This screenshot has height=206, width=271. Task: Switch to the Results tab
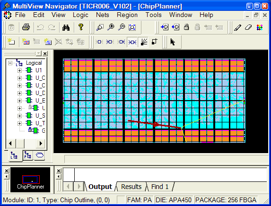pyautogui.click(x=131, y=187)
